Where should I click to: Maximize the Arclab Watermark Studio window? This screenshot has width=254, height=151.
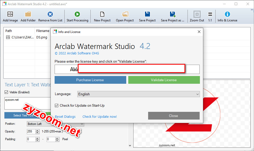click(x=236, y=4)
